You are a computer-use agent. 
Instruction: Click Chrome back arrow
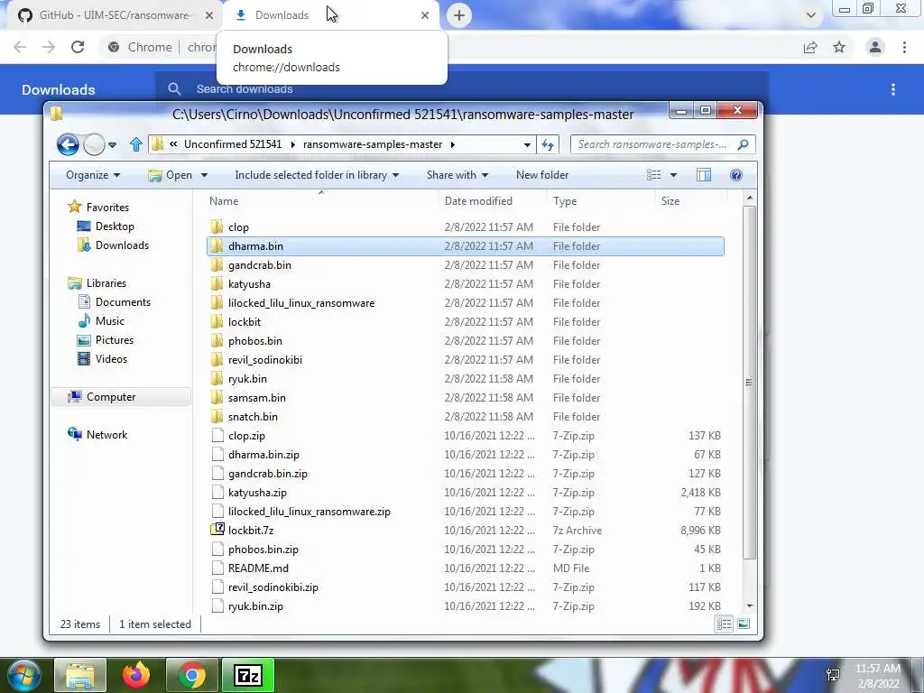pyautogui.click(x=20, y=47)
